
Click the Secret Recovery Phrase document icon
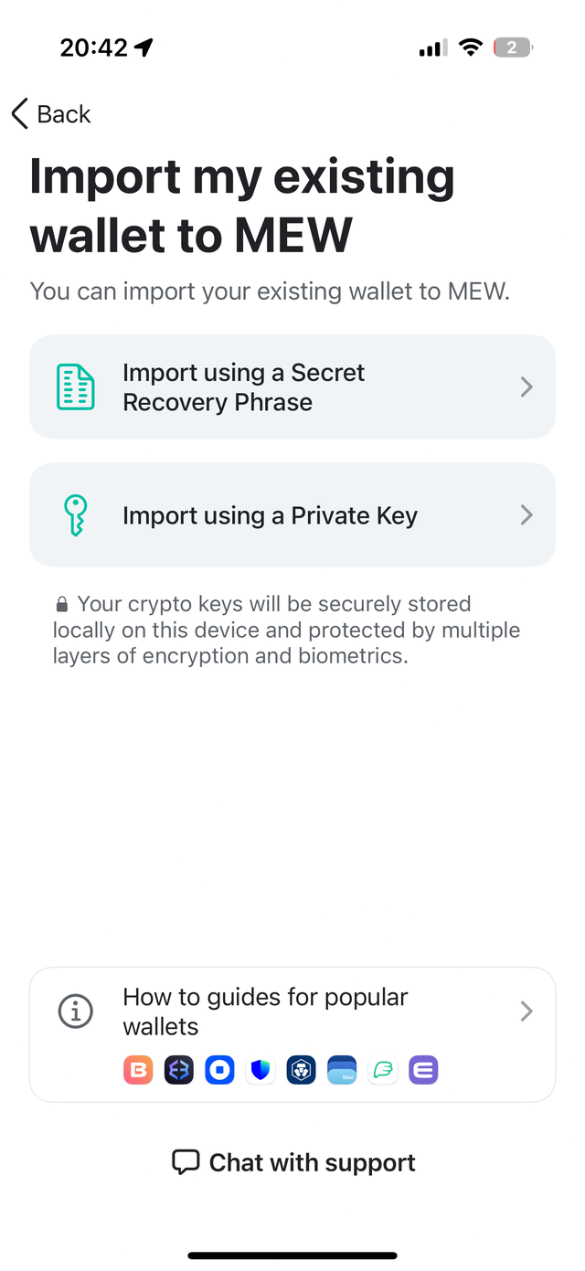tap(76, 387)
